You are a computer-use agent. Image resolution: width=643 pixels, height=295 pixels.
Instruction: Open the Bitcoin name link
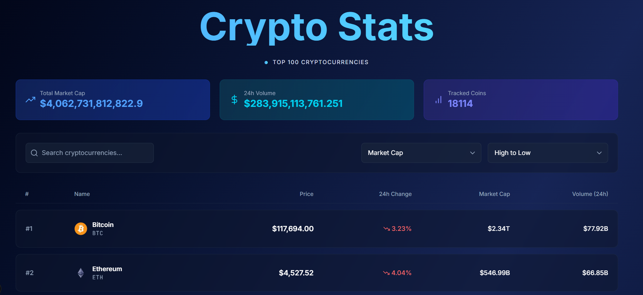coord(103,225)
